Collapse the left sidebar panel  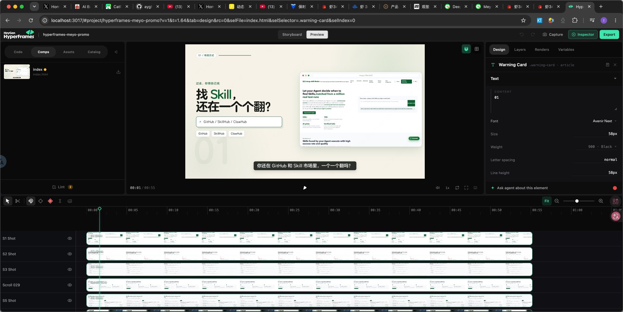click(x=116, y=52)
